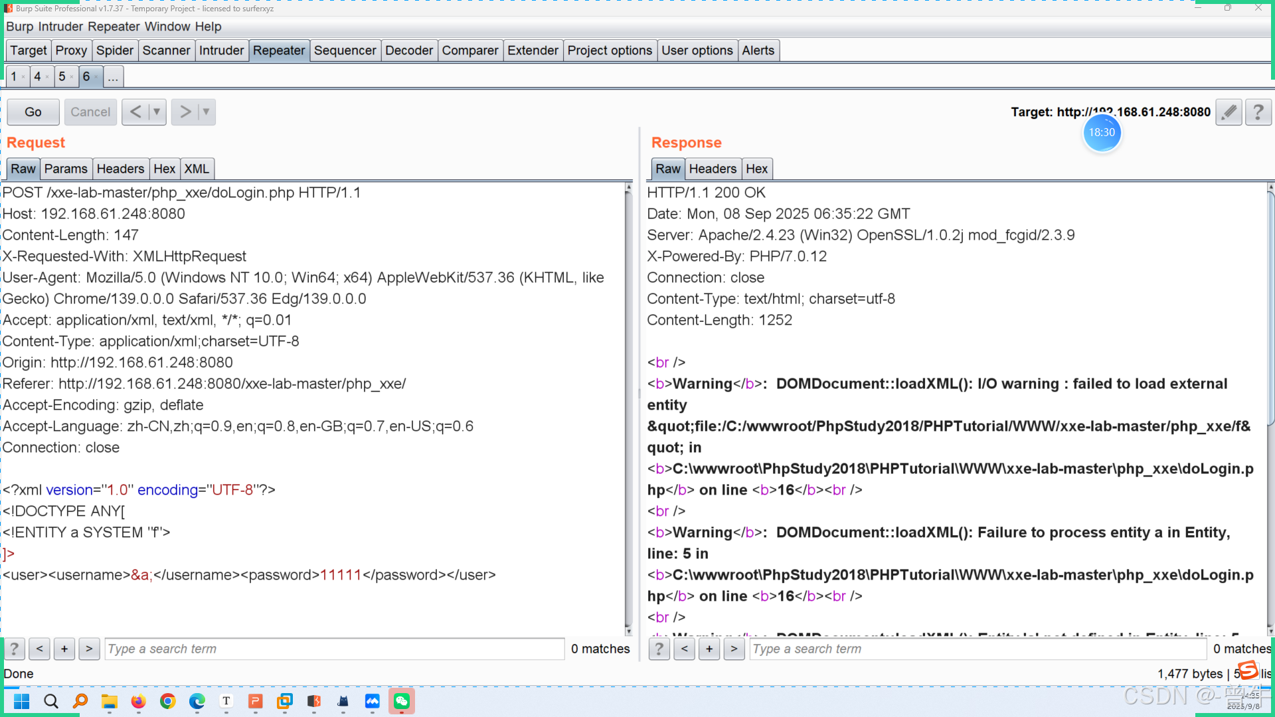
Task: Open the Window menu
Action: pyautogui.click(x=167, y=27)
